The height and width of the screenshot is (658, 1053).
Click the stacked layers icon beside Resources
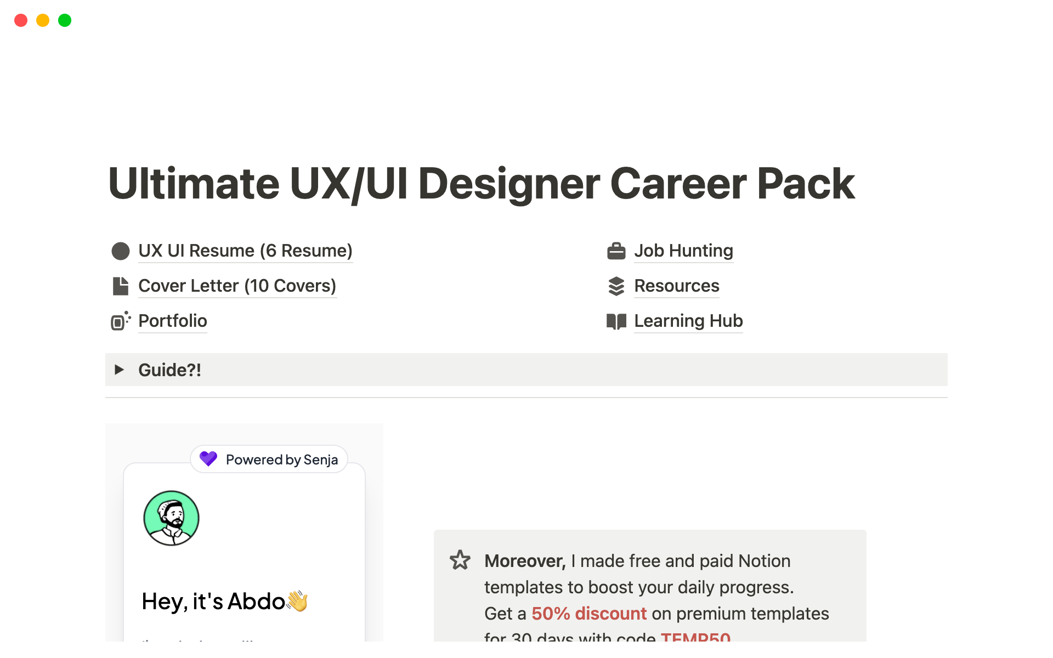pos(616,286)
